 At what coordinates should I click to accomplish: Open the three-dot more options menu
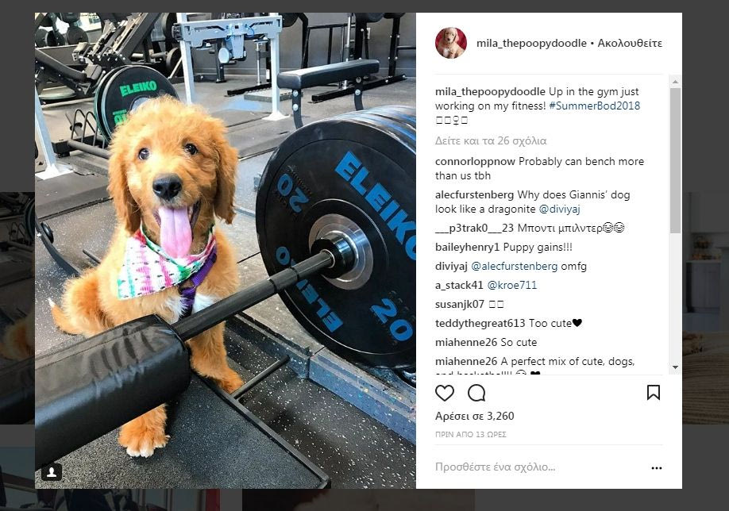click(657, 468)
